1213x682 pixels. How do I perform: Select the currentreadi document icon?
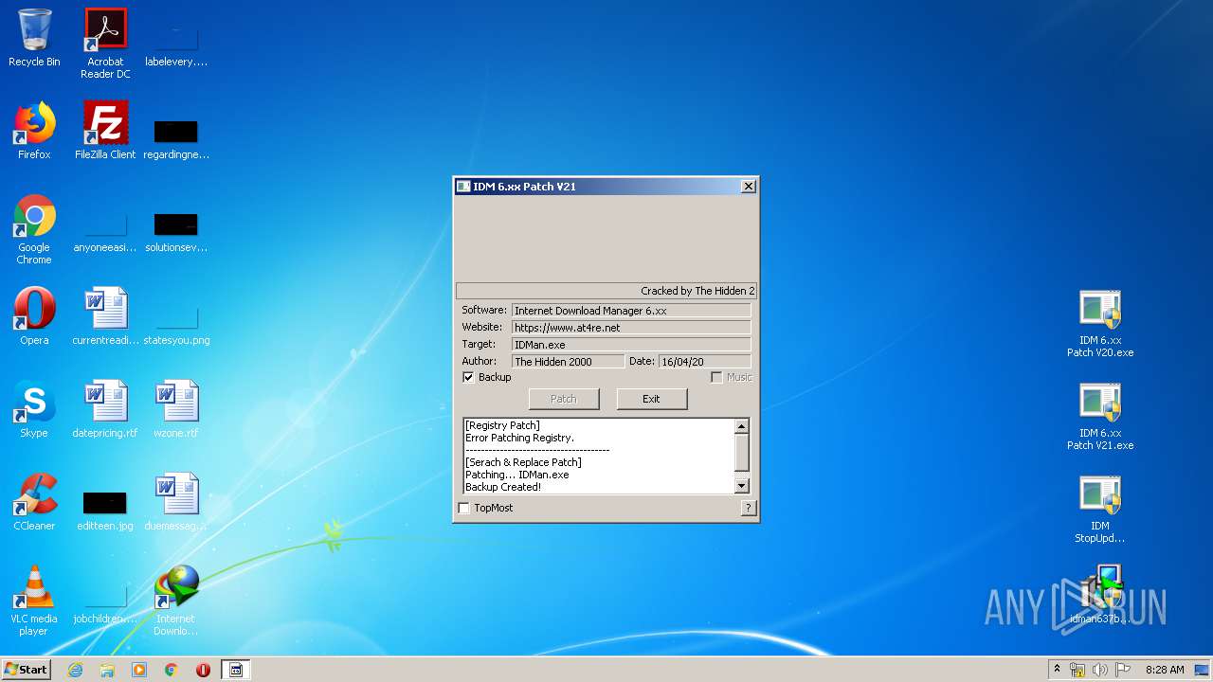tap(105, 316)
